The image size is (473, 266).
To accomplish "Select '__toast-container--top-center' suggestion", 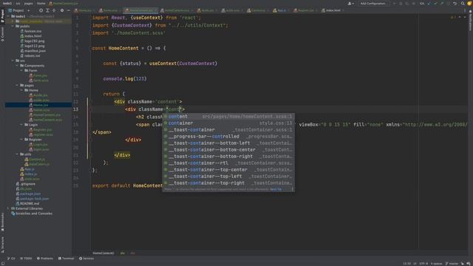I will 228,169.
